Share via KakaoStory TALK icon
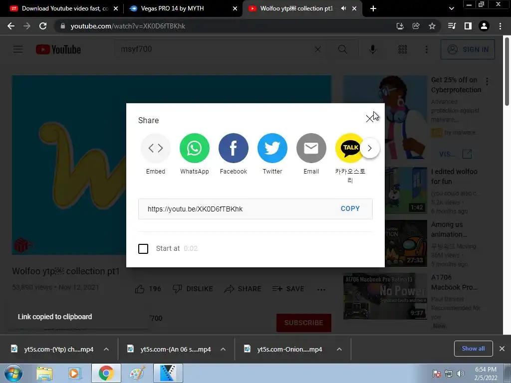511x383 pixels. [x=349, y=148]
